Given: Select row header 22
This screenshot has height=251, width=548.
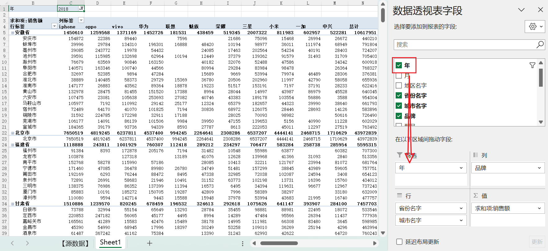Looking at the screenshot, I should (4, 133).
